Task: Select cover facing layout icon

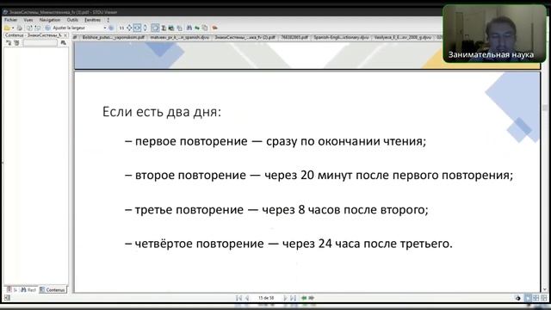Action: point(544,298)
